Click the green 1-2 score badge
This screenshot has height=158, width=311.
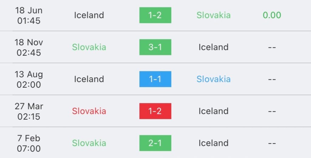click(155, 15)
